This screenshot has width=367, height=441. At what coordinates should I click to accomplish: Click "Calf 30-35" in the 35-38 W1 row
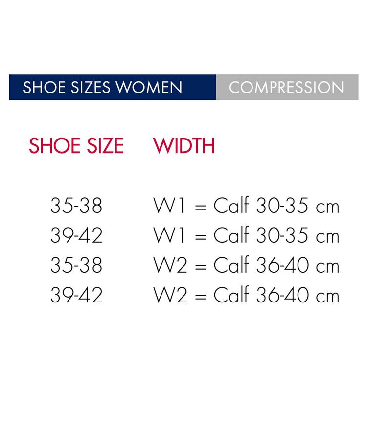261,206
